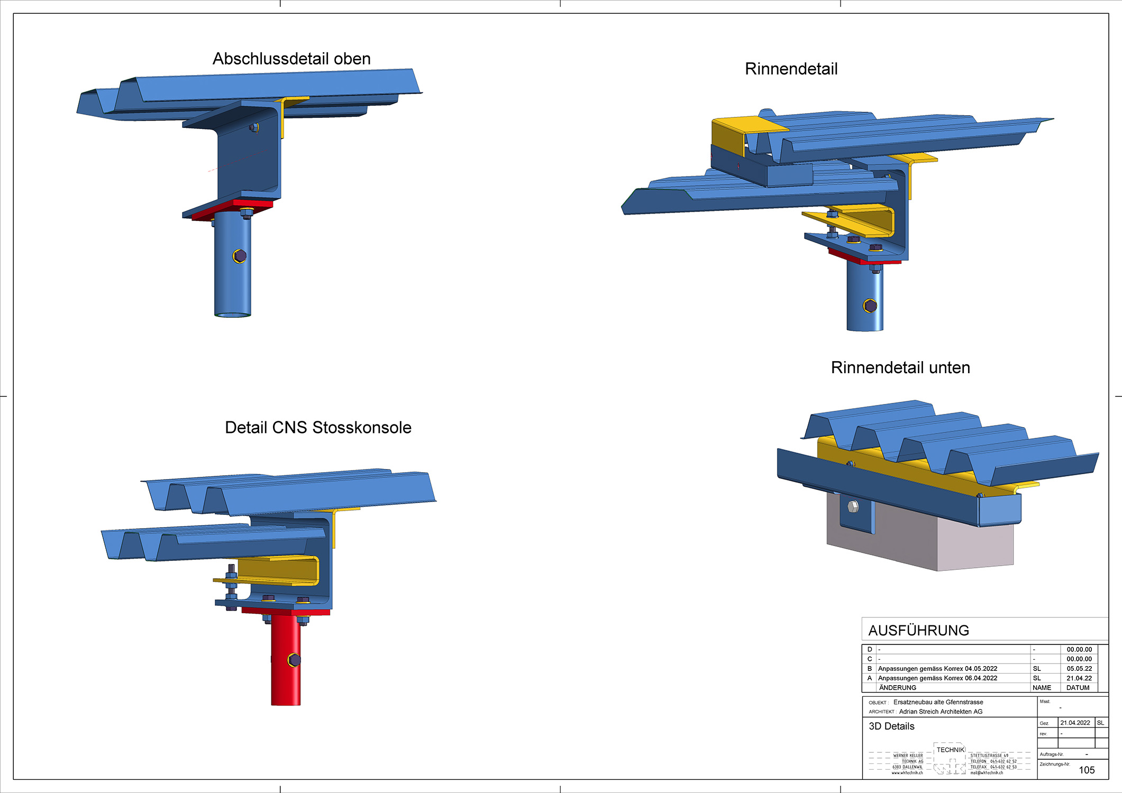The image size is (1122, 793).
Task: Click object name 'Ersatzneubau alte Gfennstrasse'
Action: pos(938,702)
